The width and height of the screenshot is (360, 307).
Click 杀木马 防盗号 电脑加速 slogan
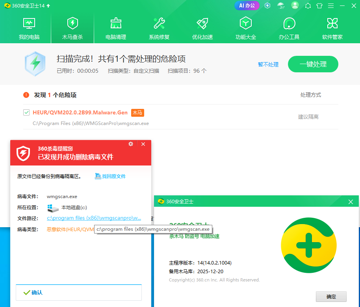[x=194, y=236]
